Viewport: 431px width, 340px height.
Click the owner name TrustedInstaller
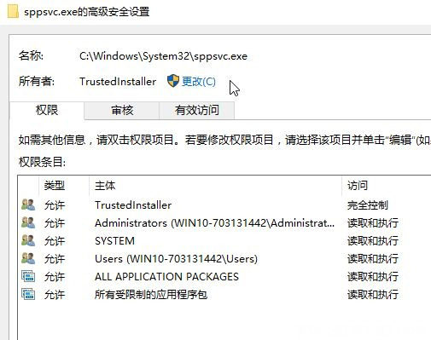tap(118, 82)
